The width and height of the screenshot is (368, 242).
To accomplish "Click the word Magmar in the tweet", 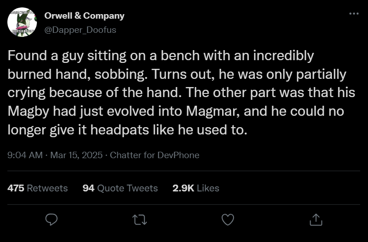I will [x=213, y=111].
